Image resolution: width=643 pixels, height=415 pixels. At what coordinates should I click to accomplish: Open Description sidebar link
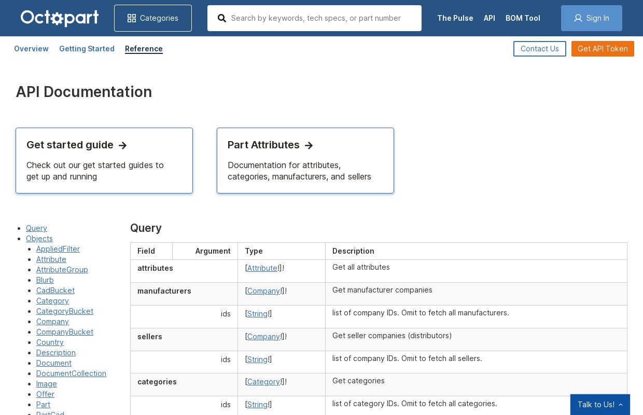click(56, 353)
